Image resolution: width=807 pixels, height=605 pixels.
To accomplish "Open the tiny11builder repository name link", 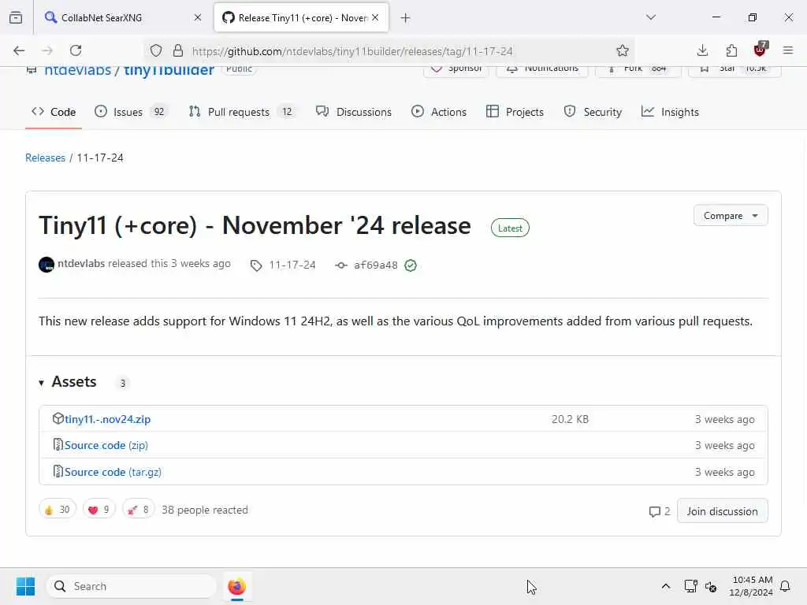I will (169, 70).
